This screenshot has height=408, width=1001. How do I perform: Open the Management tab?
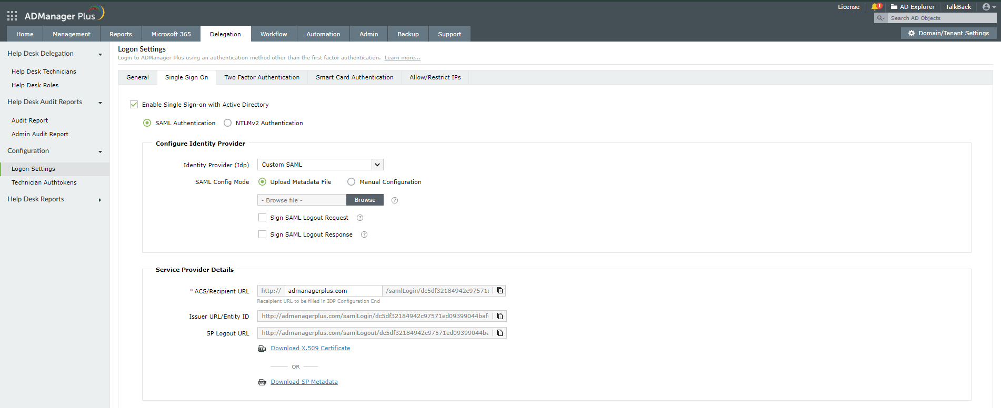coord(72,34)
